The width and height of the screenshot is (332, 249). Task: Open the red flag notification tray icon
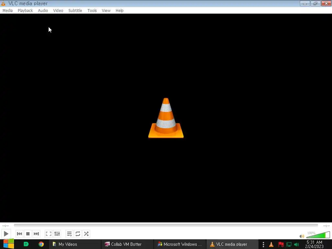[x=281, y=244]
